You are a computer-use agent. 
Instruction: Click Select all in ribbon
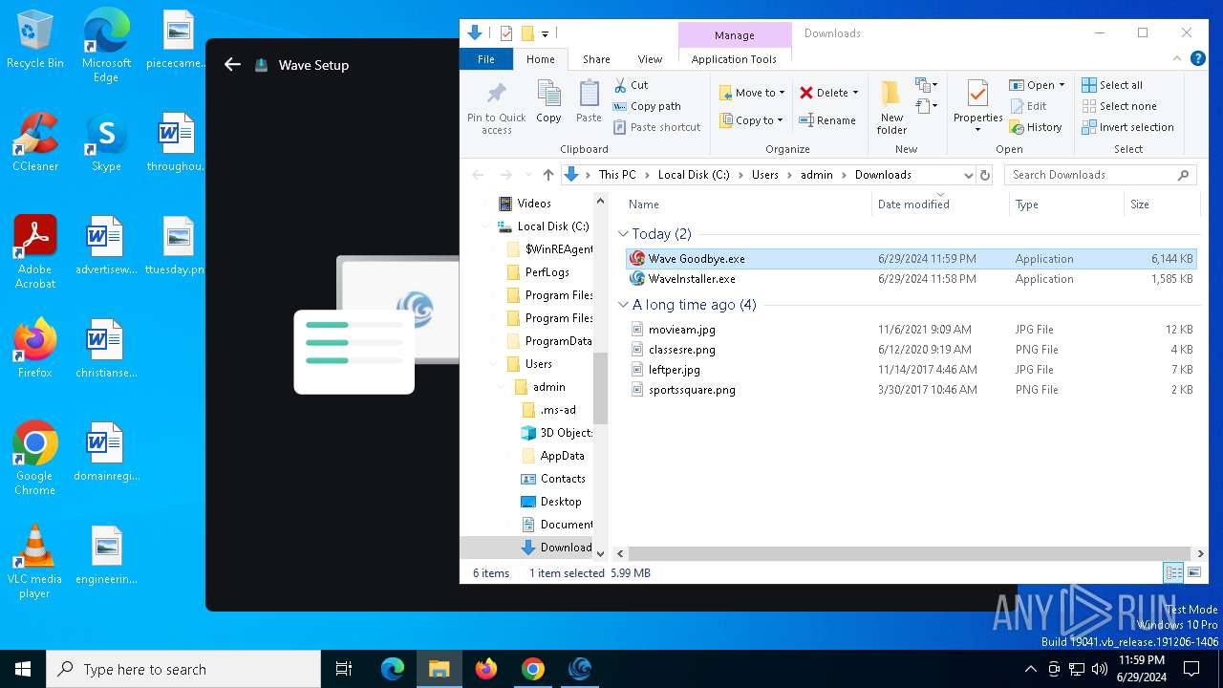(x=1111, y=85)
